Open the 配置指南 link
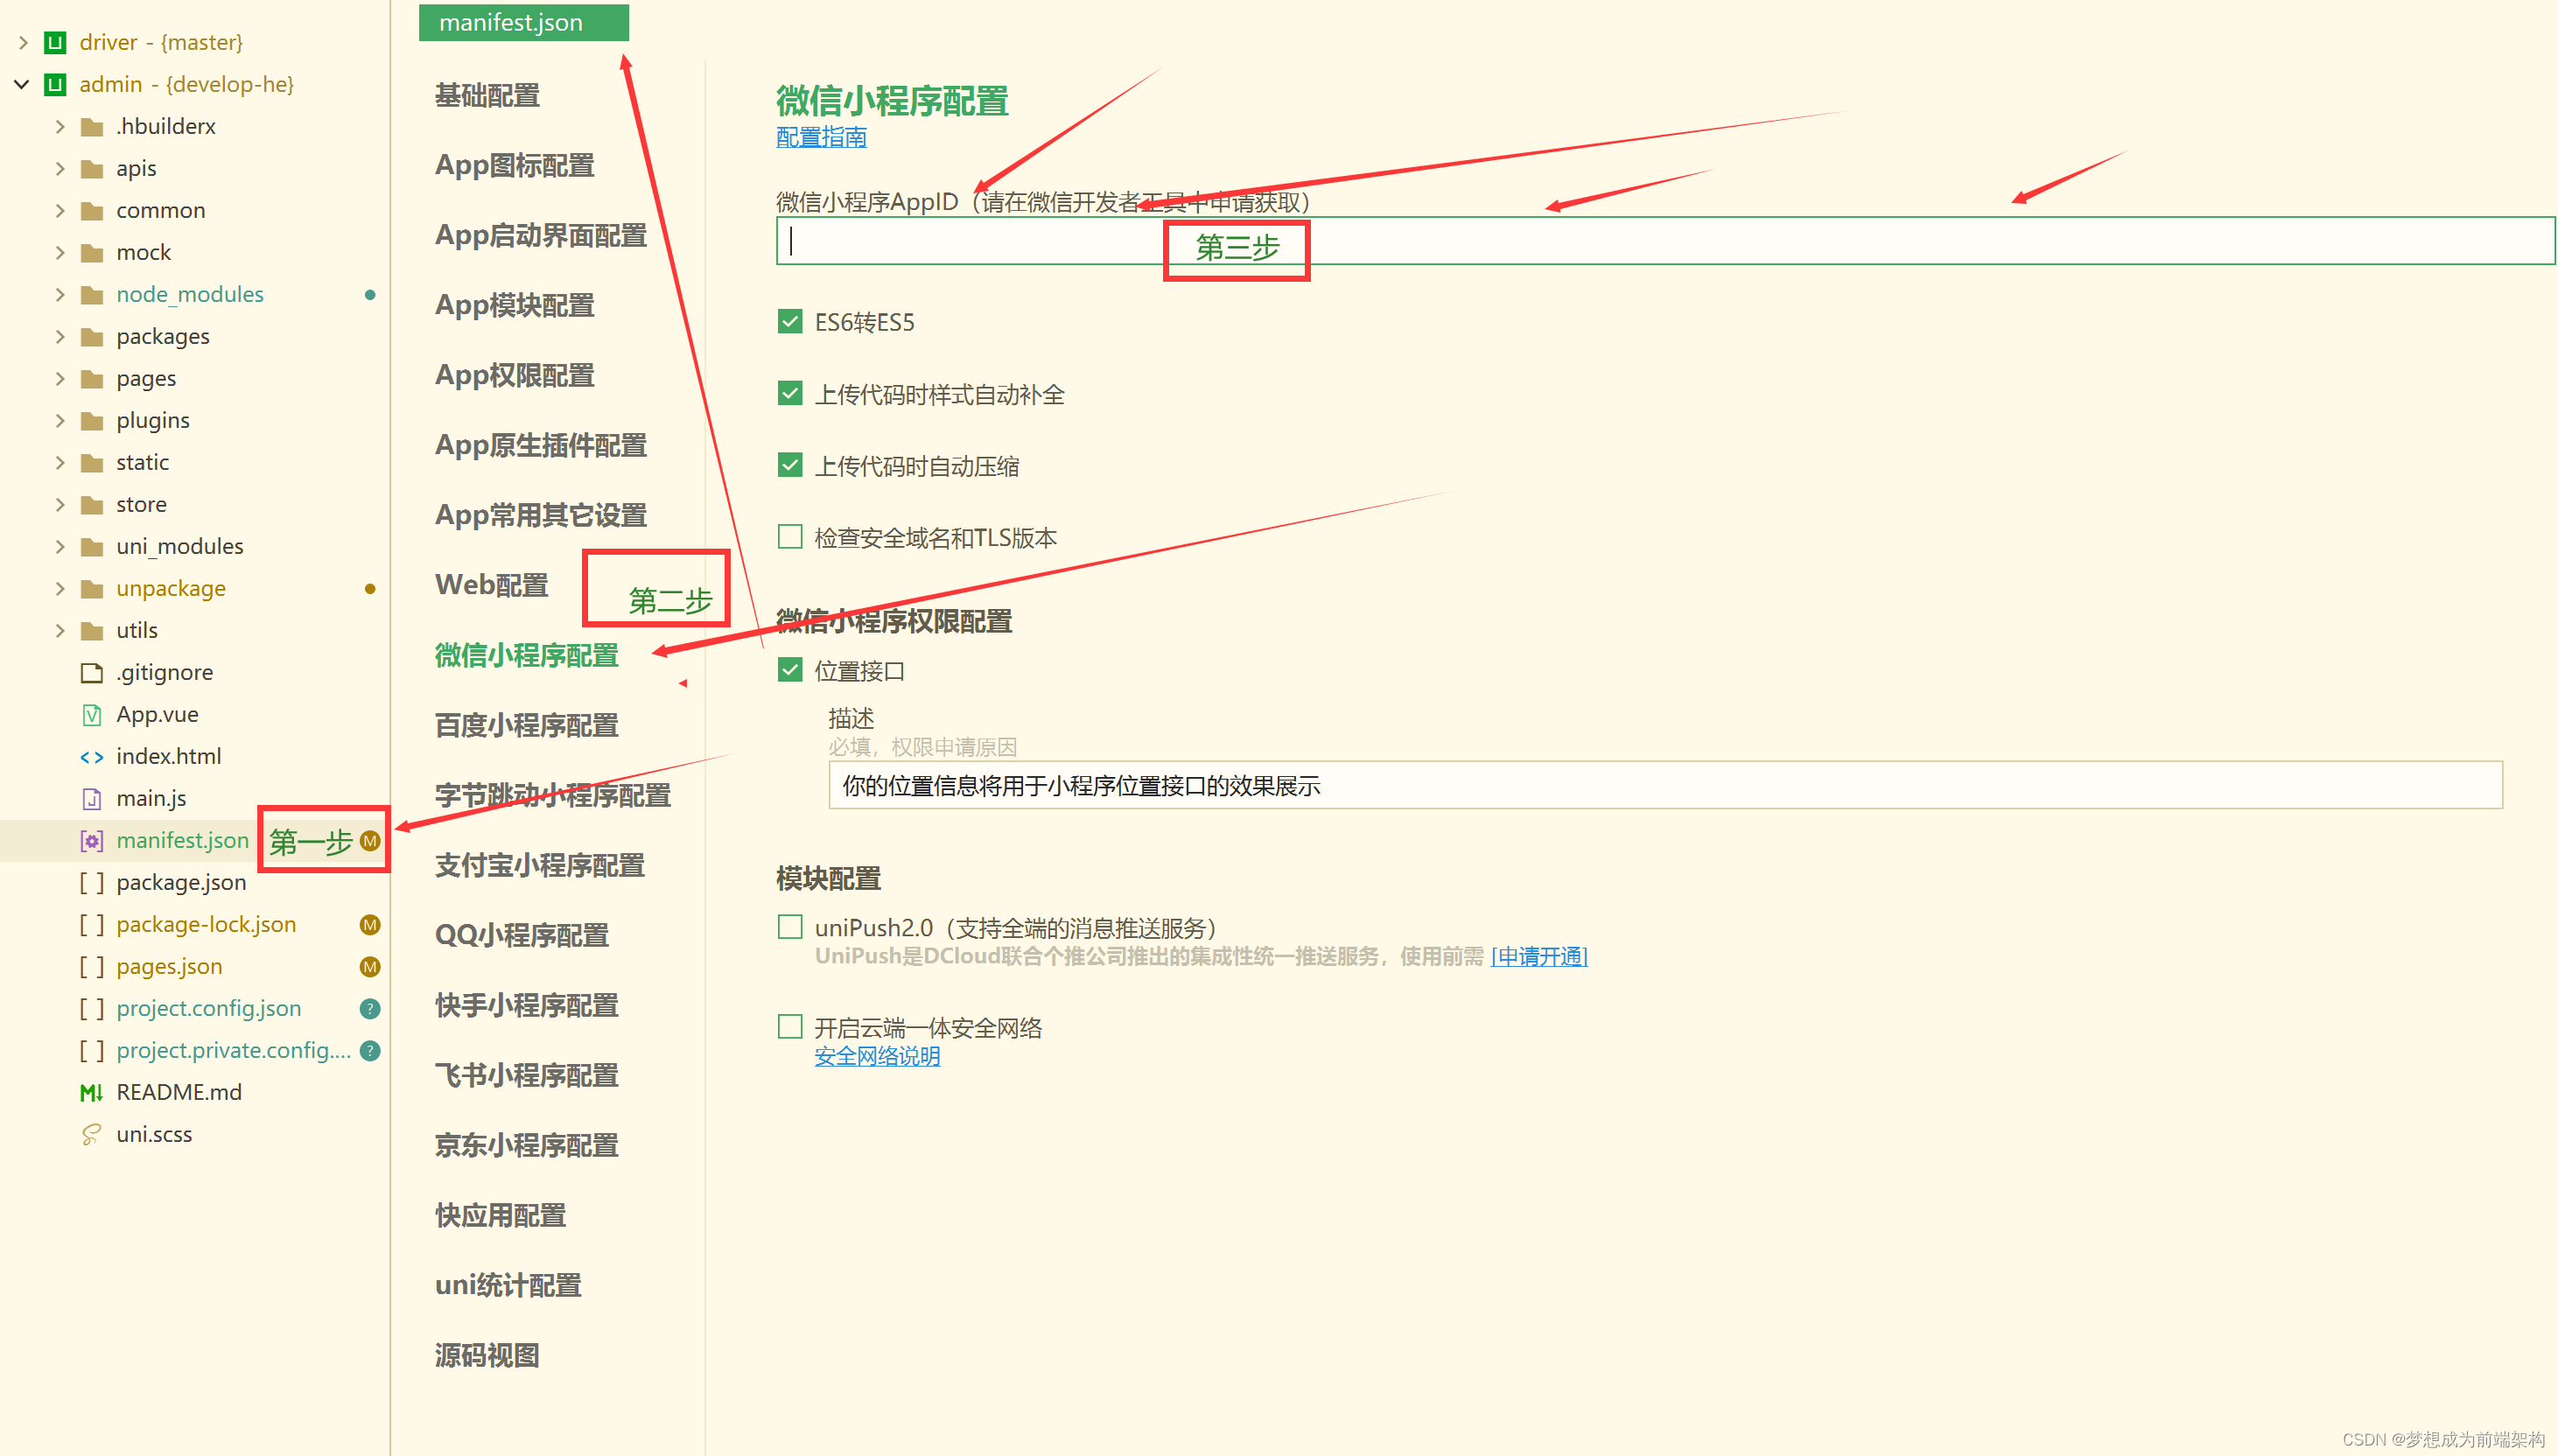Image resolution: width=2558 pixels, height=1456 pixels. coord(821,137)
